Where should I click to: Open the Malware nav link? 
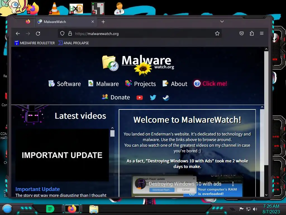pos(103,84)
